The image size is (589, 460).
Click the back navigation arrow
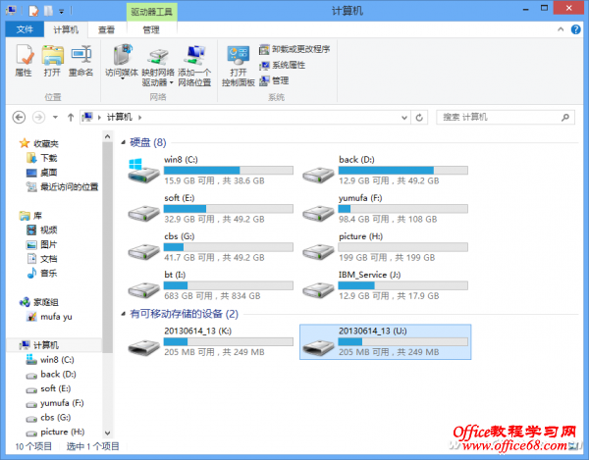coord(19,118)
